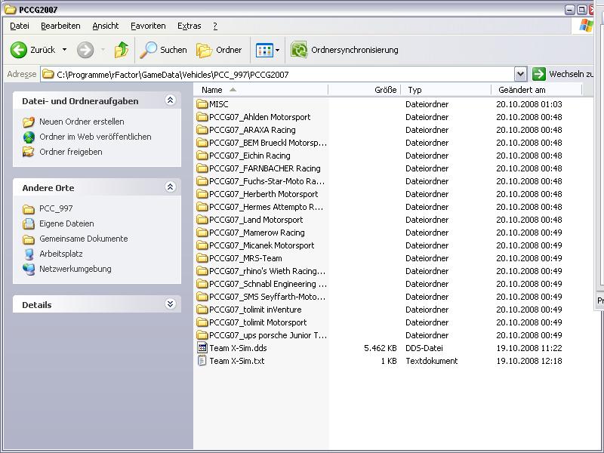Select PCCG07_Micanek Motorsport folder name
604x453 pixels.
pyautogui.click(x=261, y=245)
